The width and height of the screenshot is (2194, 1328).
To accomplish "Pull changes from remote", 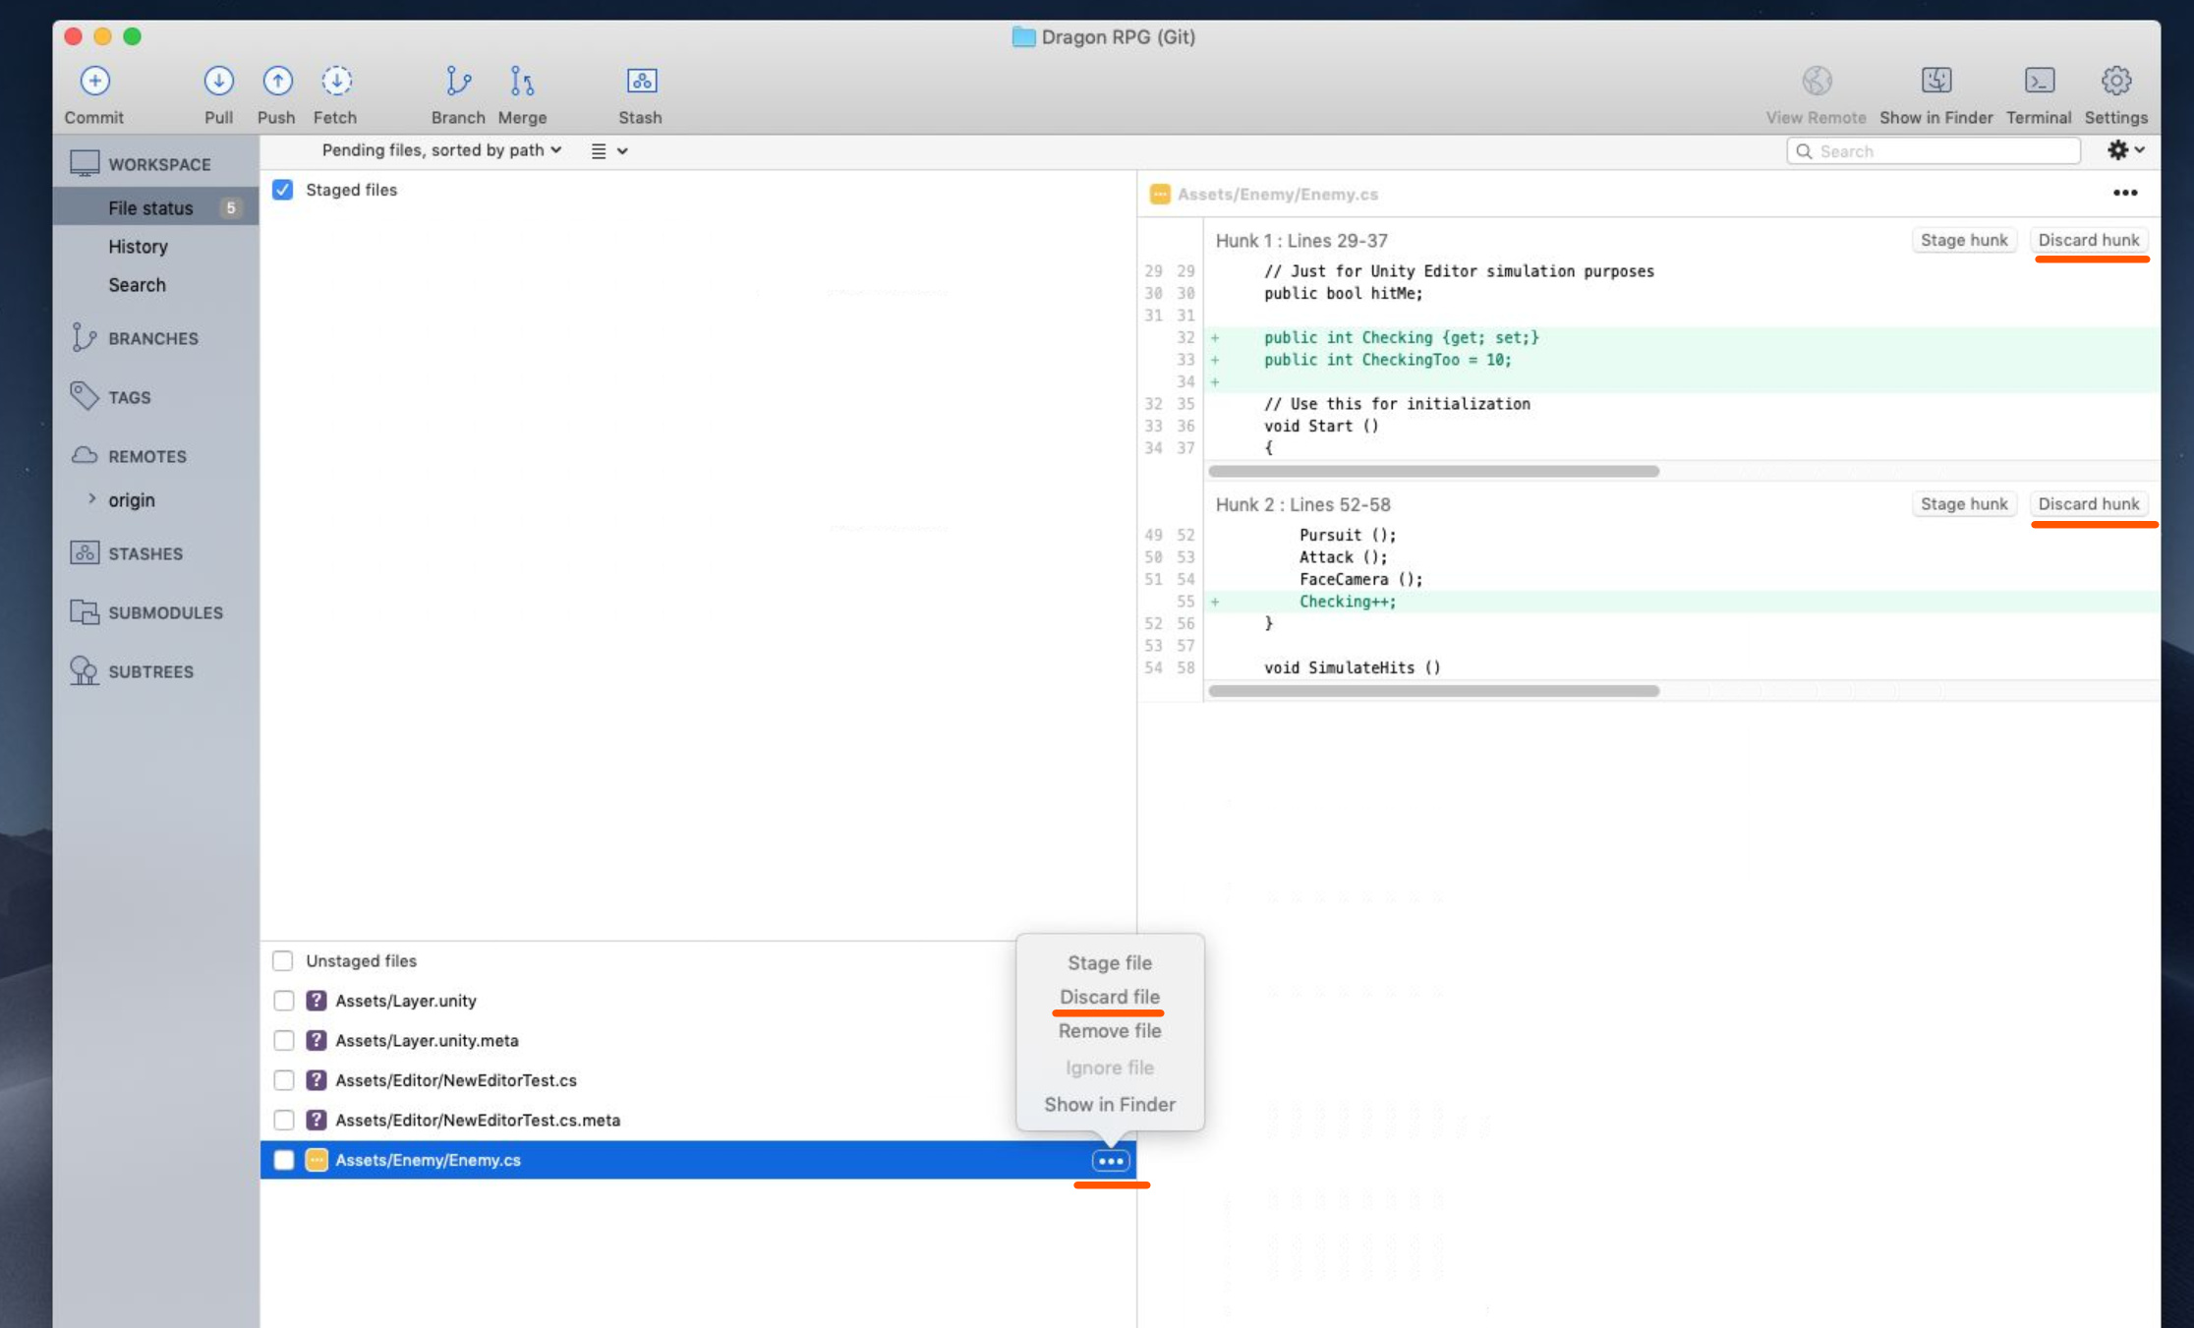I will pyautogui.click(x=218, y=93).
